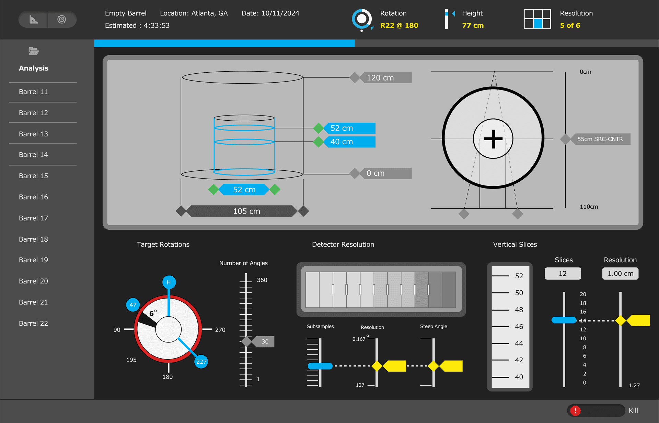Image resolution: width=659 pixels, height=423 pixels.
Task: Open the Resolution selector showing 1.00 cm
Action: pos(620,274)
